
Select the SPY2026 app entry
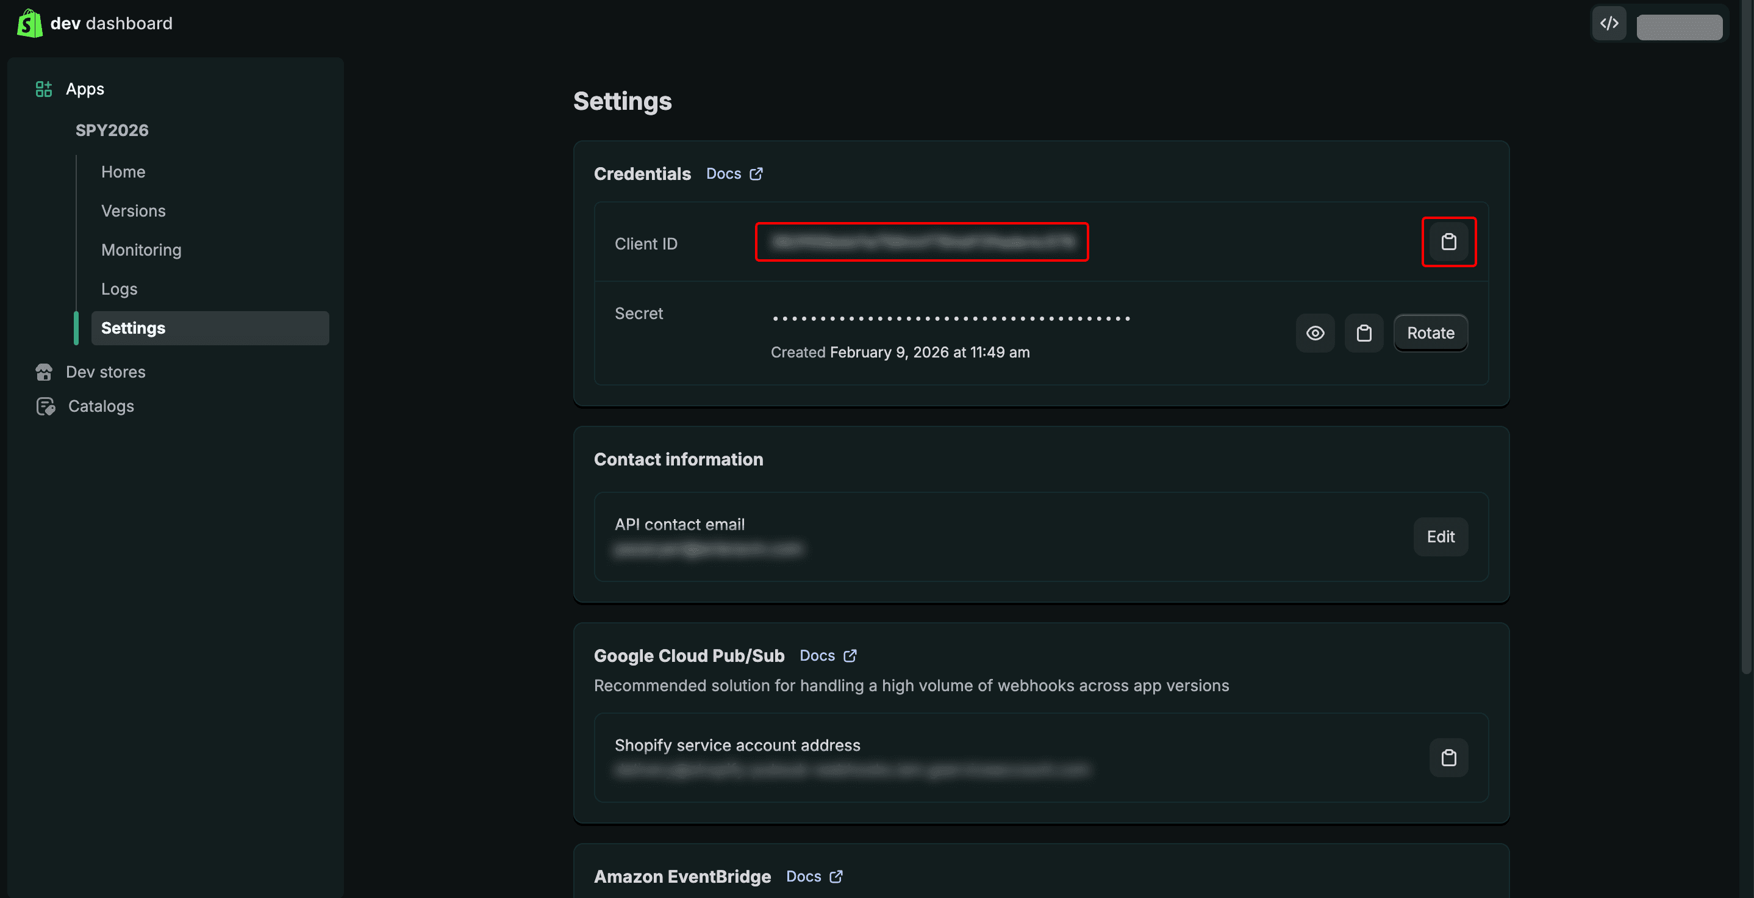tap(112, 130)
